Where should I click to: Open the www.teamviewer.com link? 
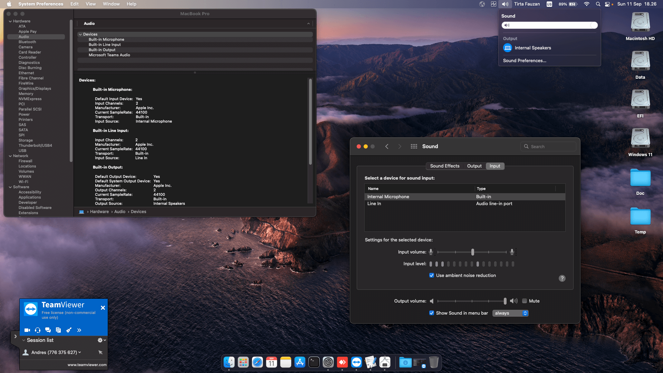[87, 365]
